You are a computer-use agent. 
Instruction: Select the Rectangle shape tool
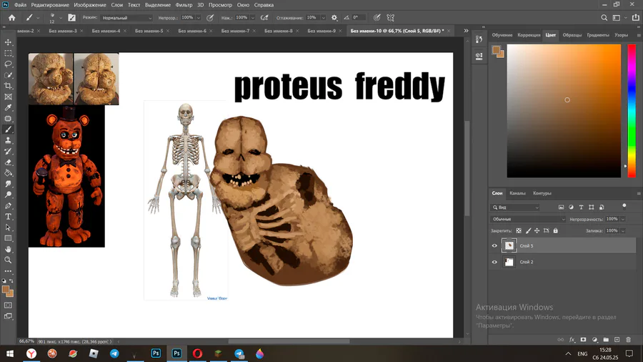coord(8,238)
